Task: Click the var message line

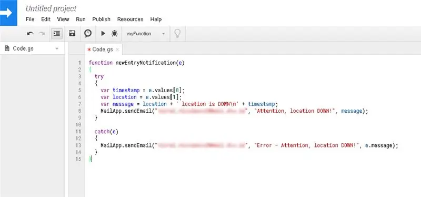Action: (189, 104)
